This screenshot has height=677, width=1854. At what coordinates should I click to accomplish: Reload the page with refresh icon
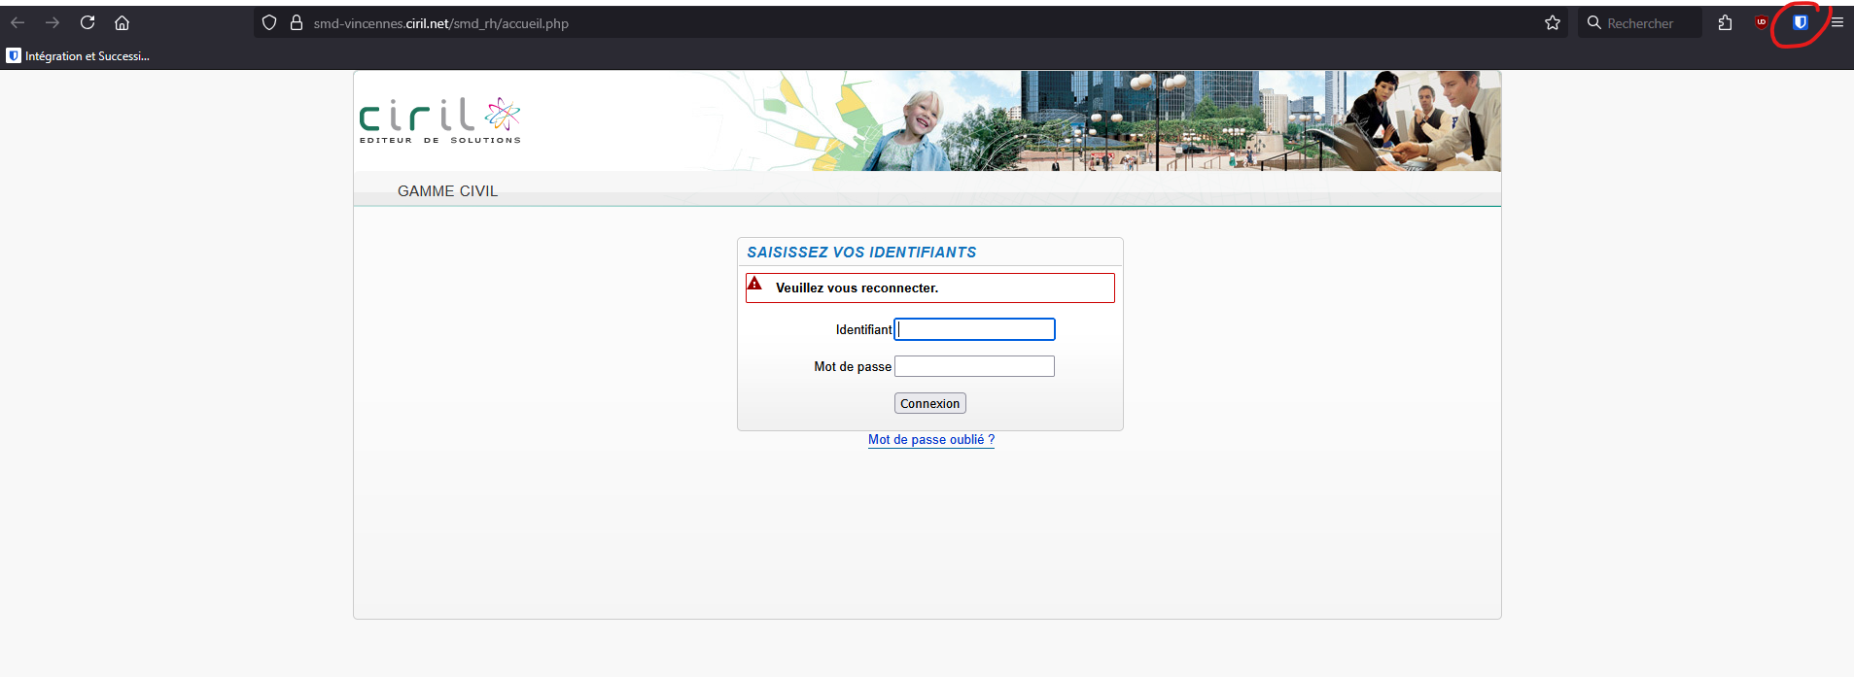(87, 22)
